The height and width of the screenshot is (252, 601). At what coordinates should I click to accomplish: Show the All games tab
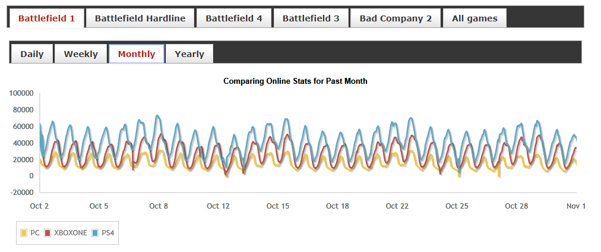(x=475, y=18)
